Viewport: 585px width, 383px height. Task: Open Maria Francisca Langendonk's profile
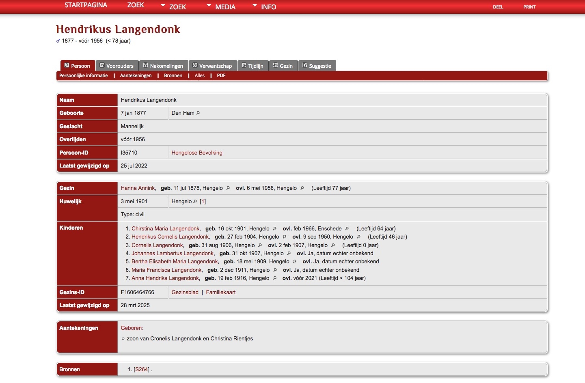coord(166,270)
